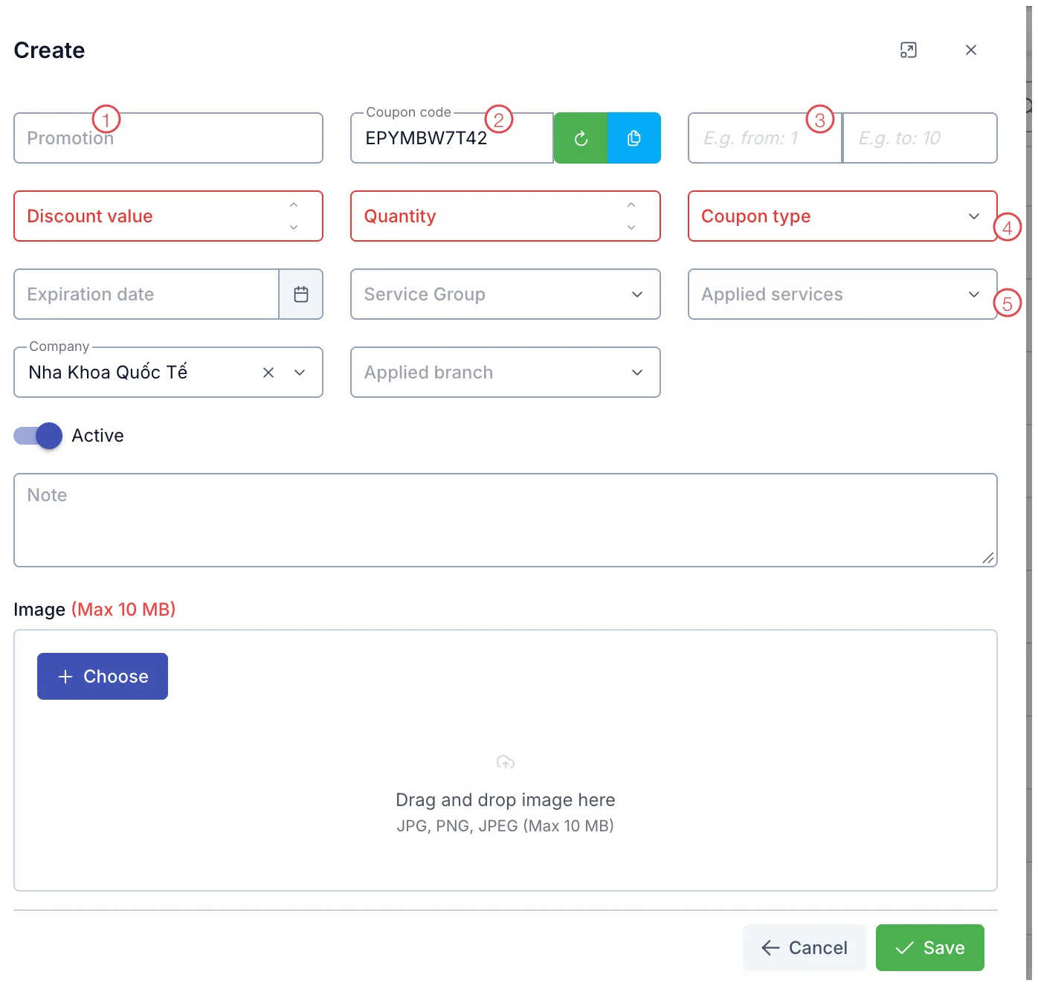
Task: Toggle the Active switch off
Action: tap(38, 436)
